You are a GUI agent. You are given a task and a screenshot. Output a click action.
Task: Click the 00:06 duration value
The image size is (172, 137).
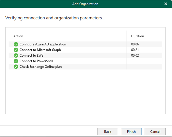pyautogui.click(x=135, y=44)
